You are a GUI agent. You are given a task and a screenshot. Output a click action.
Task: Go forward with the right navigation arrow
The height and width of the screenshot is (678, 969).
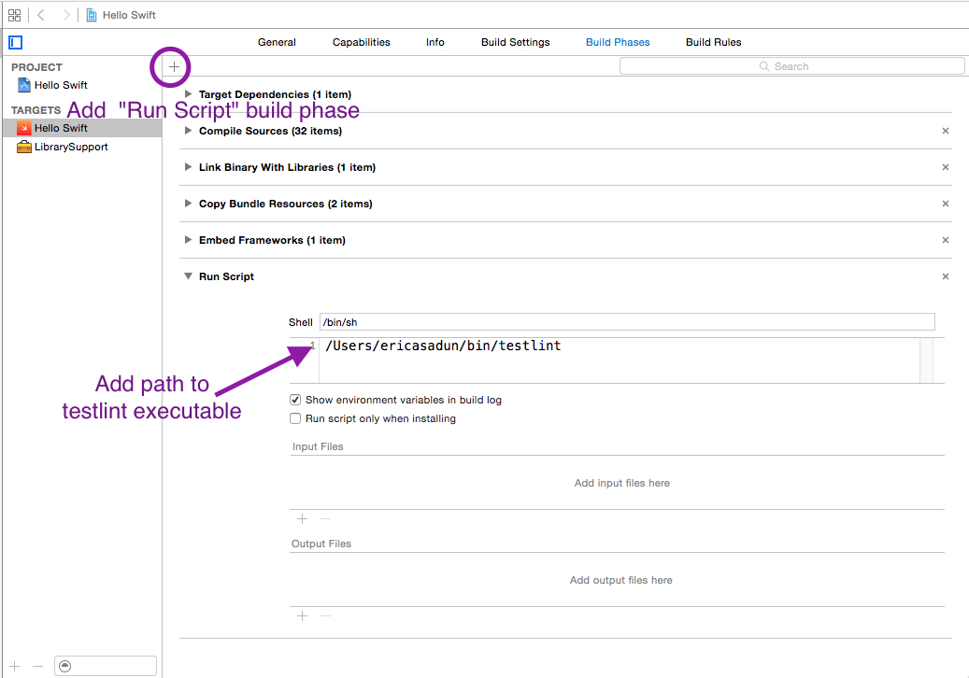tap(66, 15)
